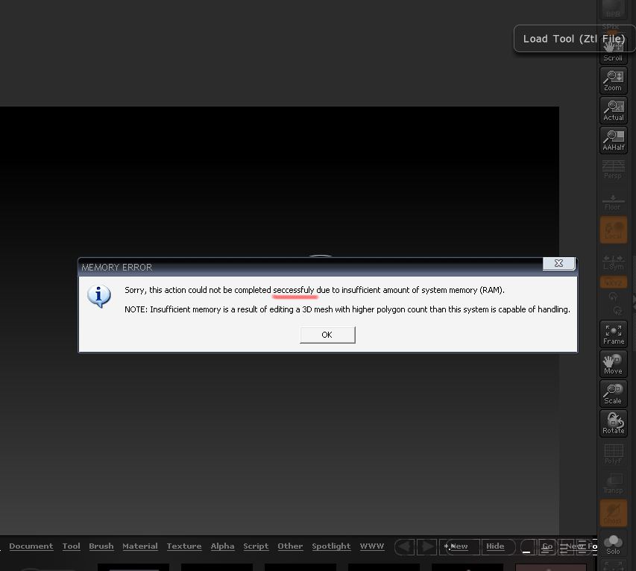Viewport: 636px width, 571px height.
Task: Click the Go button
Action: 547,546
